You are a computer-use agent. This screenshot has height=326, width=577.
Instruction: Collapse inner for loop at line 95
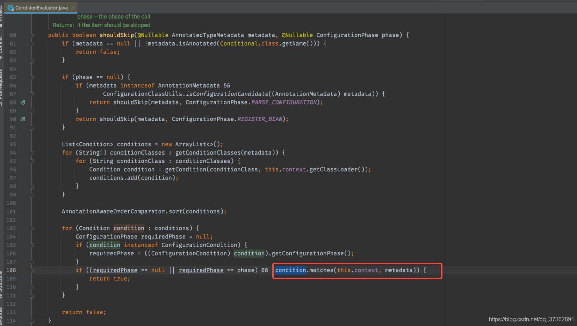pos(31,161)
